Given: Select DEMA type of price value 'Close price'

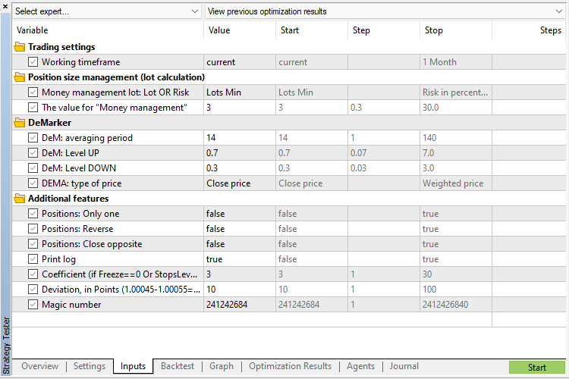Looking at the screenshot, I should 240,183.
